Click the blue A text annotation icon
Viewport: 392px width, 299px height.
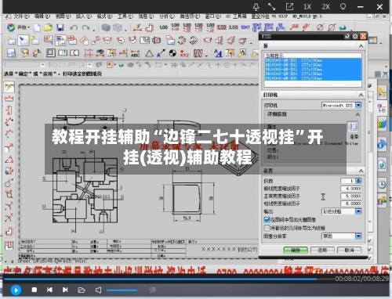click(218, 53)
